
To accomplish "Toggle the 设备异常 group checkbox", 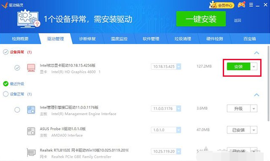I will pos(6,52).
